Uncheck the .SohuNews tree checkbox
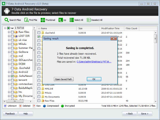 tap(12, 76)
